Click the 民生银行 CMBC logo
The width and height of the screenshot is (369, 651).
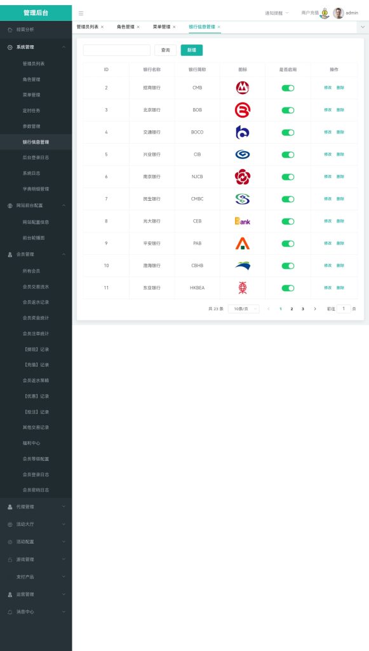(x=243, y=199)
